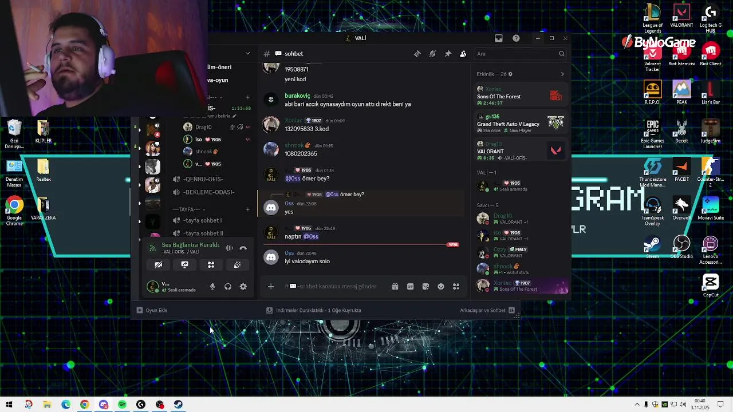Toggle notification settings bell in header

point(432,54)
